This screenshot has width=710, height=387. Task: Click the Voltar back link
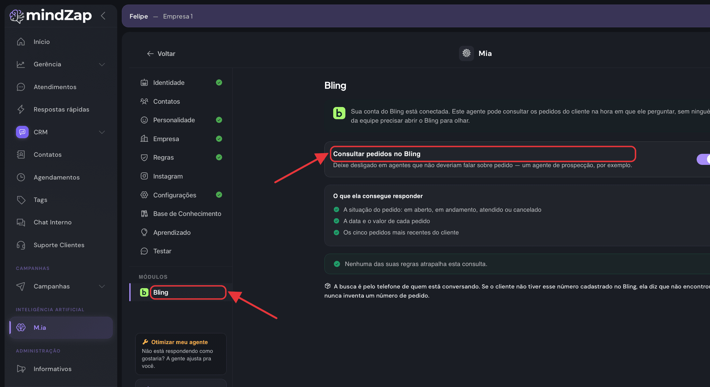(161, 54)
